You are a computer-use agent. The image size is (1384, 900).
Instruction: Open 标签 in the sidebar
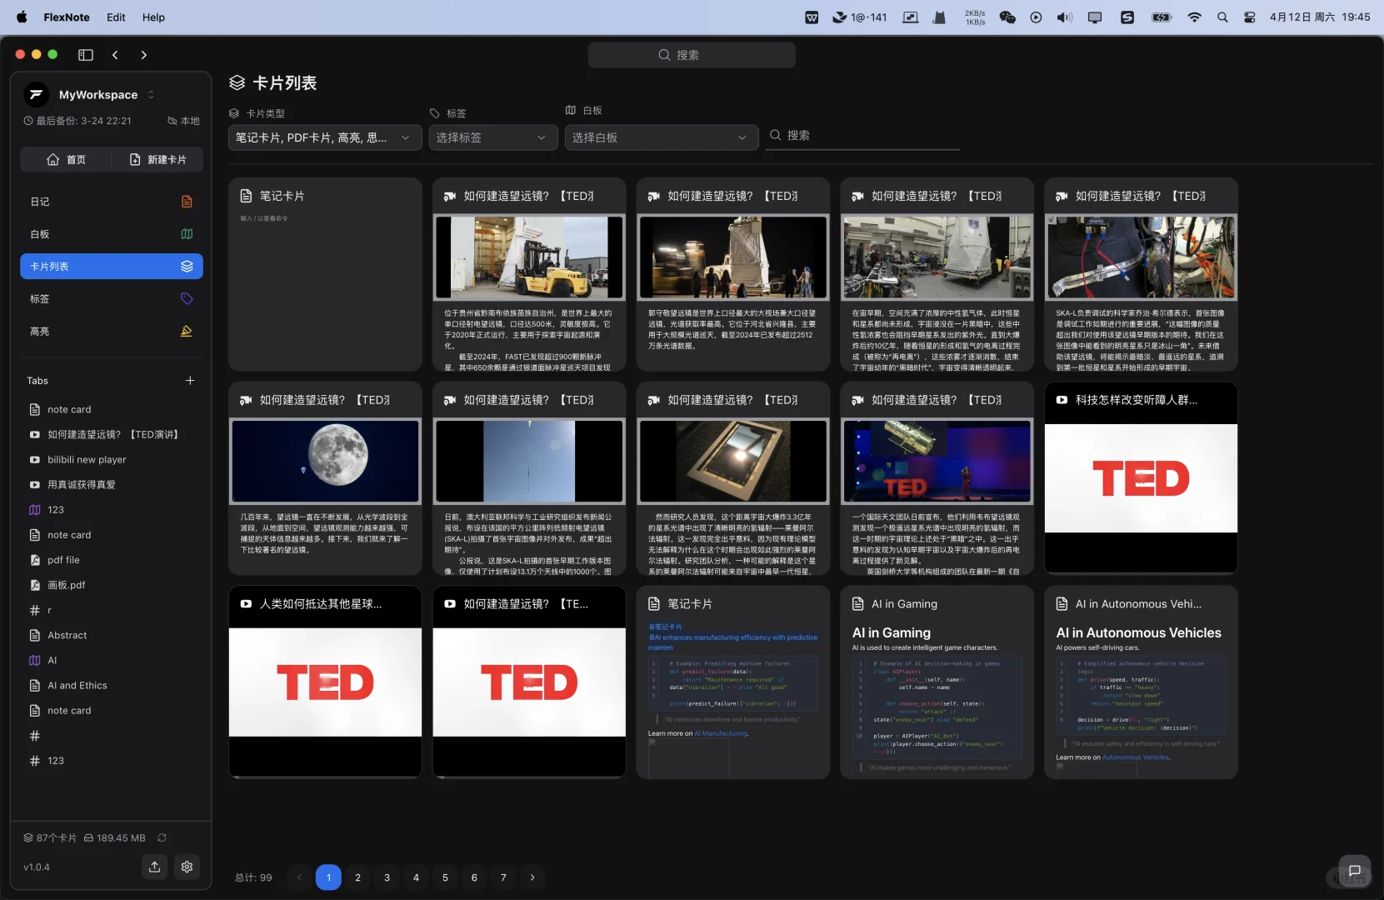click(112, 299)
